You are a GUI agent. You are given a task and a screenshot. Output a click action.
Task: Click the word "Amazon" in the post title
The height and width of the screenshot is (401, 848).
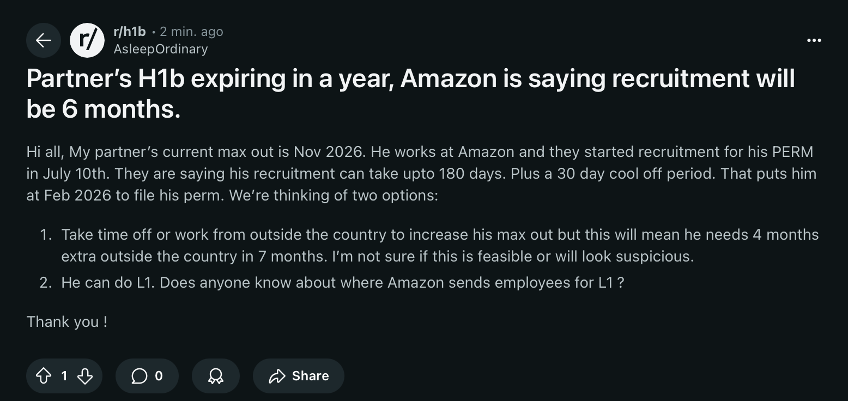[447, 79]
